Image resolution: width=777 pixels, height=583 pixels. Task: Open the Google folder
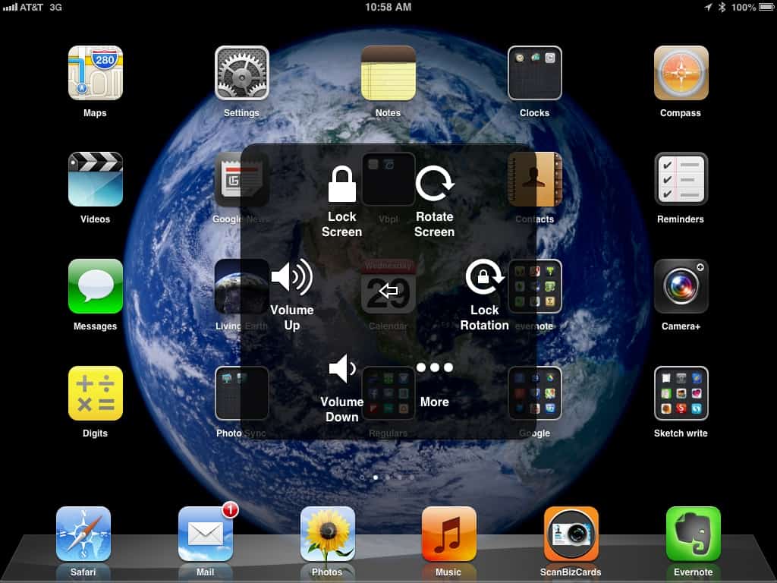(535, 393)
